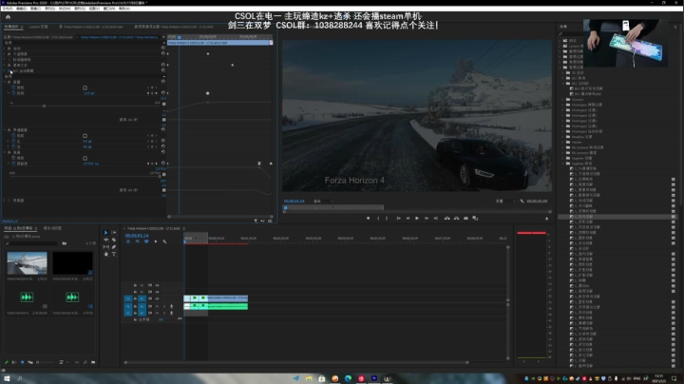Switch Project panel to Freeform View
The width and height of the screenshot is (684, 384).
[x=30, y=362]
